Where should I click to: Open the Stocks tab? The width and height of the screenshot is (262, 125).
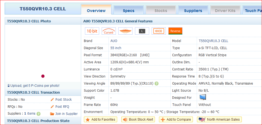click(x=161, y=11)
